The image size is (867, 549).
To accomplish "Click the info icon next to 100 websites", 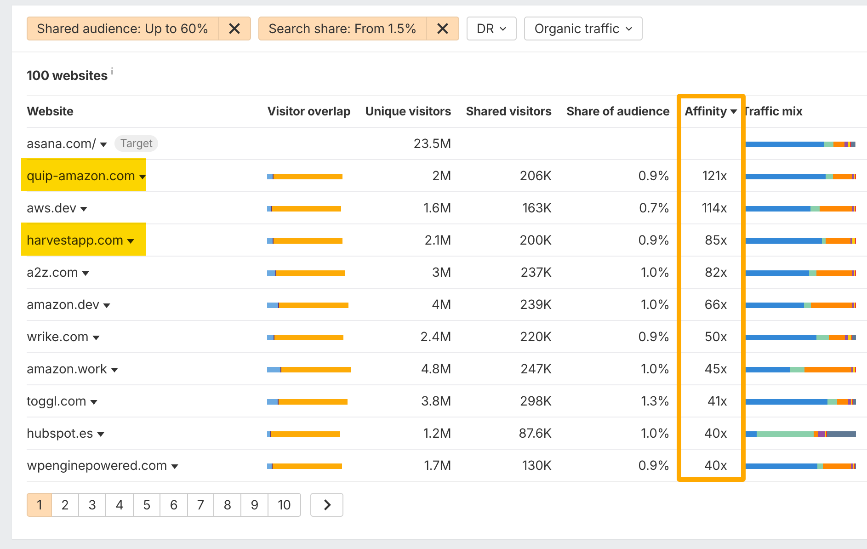I will point(112,71).
